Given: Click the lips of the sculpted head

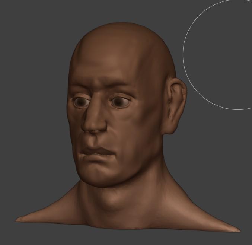Looking at the screenshot, I should [x=98, y=154].
